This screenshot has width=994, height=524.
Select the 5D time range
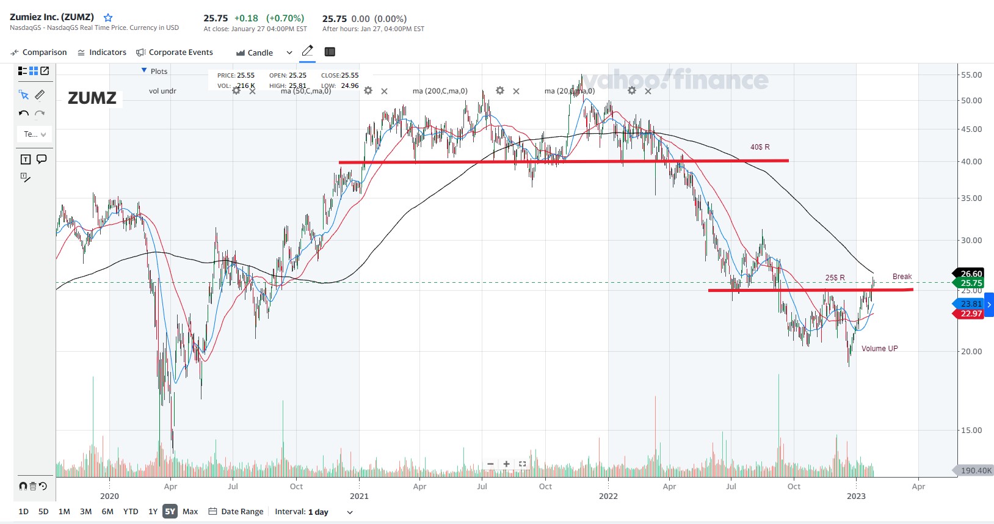pyautogui.click(x=43, y=512)
